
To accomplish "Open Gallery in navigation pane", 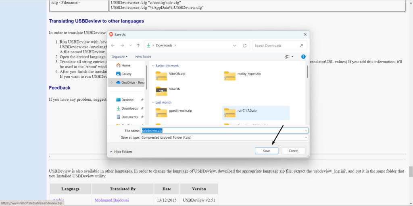I will coord(126,74).
